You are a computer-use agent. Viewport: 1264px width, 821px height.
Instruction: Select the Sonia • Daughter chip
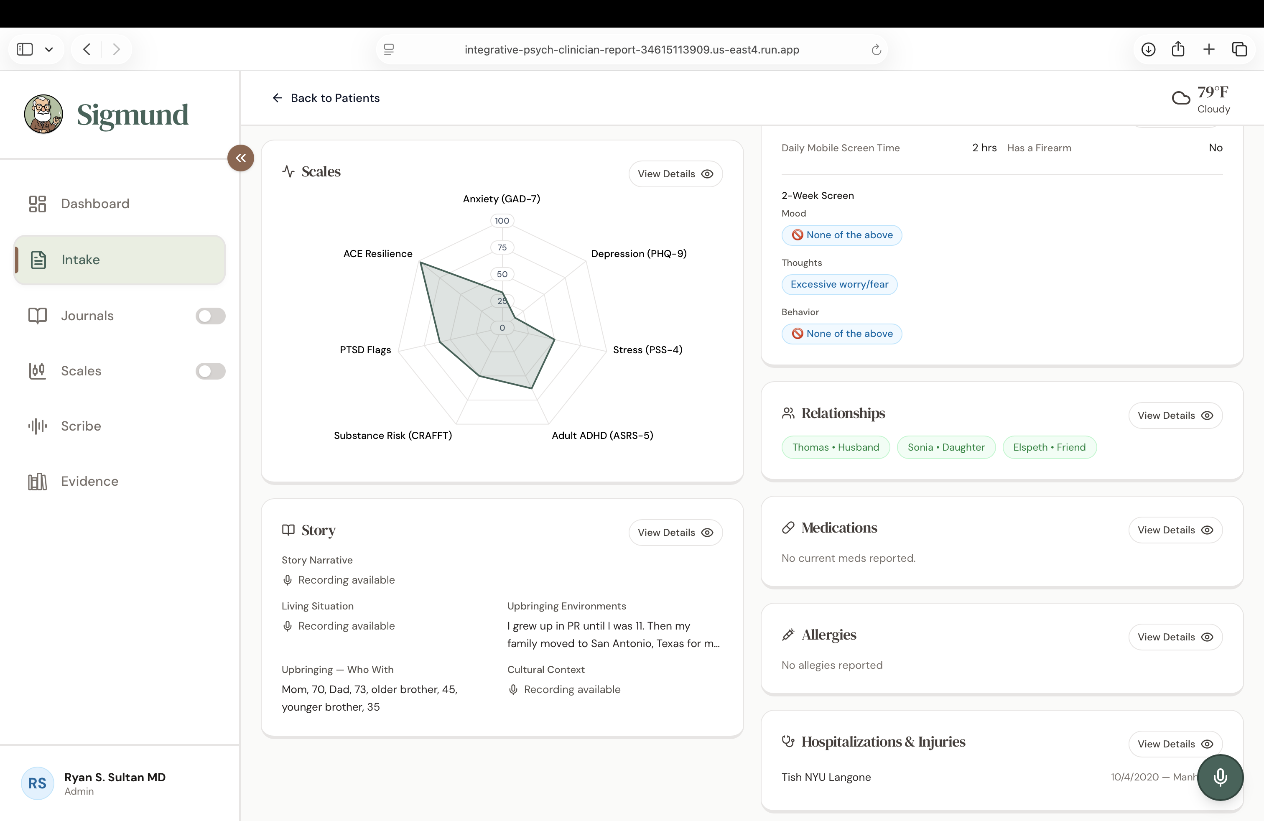click(x=946, y=447)
